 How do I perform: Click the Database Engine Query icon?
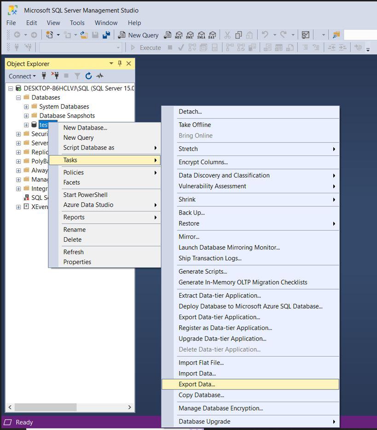pyautogui.click(x=168, y=35)
